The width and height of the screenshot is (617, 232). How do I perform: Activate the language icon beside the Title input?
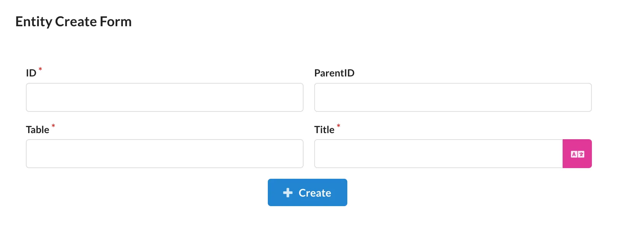[x=577, y=154]
